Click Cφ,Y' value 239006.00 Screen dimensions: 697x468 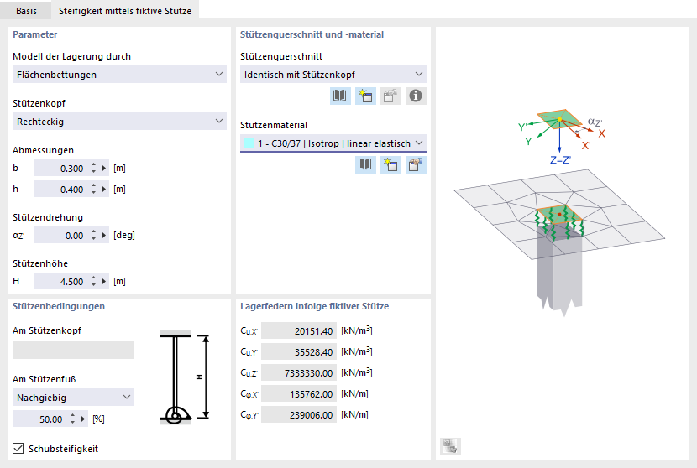point(299,414)
